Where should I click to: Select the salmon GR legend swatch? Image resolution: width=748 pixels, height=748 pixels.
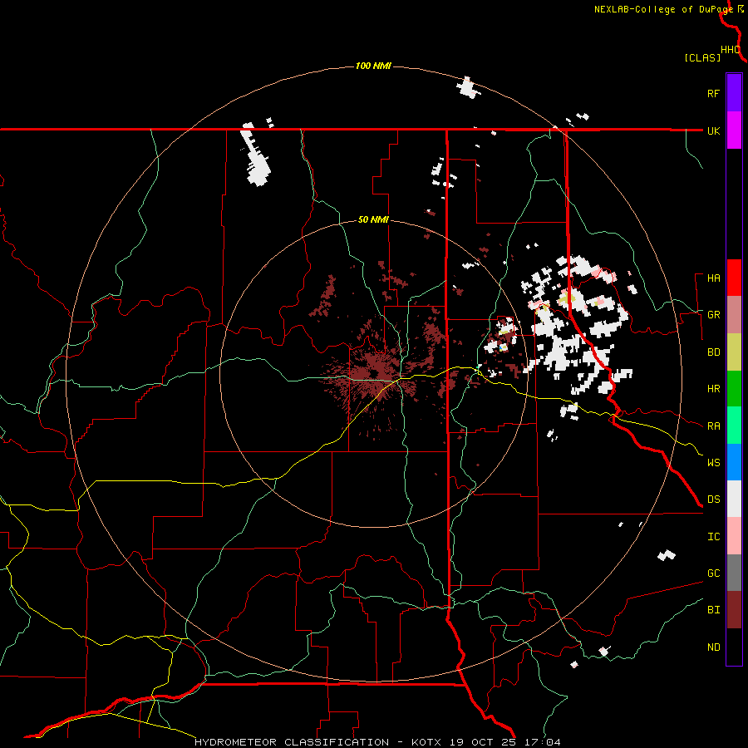[x=734, y=315]
